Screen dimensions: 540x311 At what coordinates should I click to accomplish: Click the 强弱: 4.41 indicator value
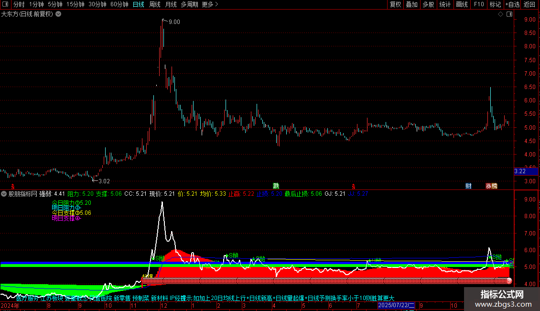52,194
